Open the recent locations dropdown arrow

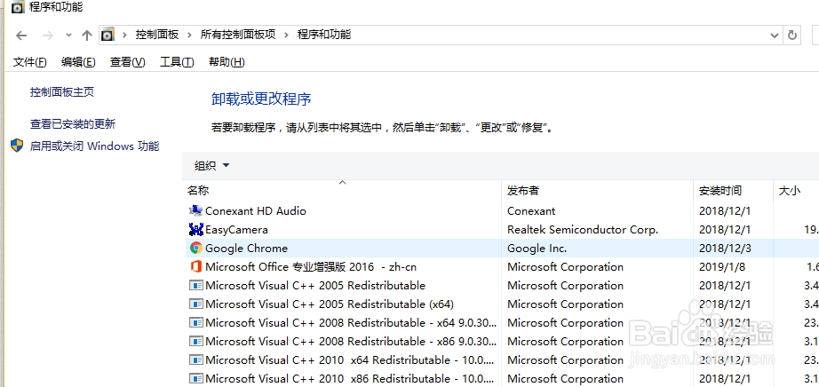coord(68,35)
